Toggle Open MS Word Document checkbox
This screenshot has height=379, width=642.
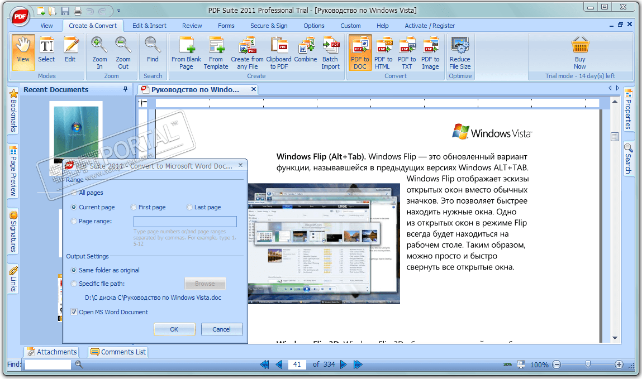click(x=74, y=312)
